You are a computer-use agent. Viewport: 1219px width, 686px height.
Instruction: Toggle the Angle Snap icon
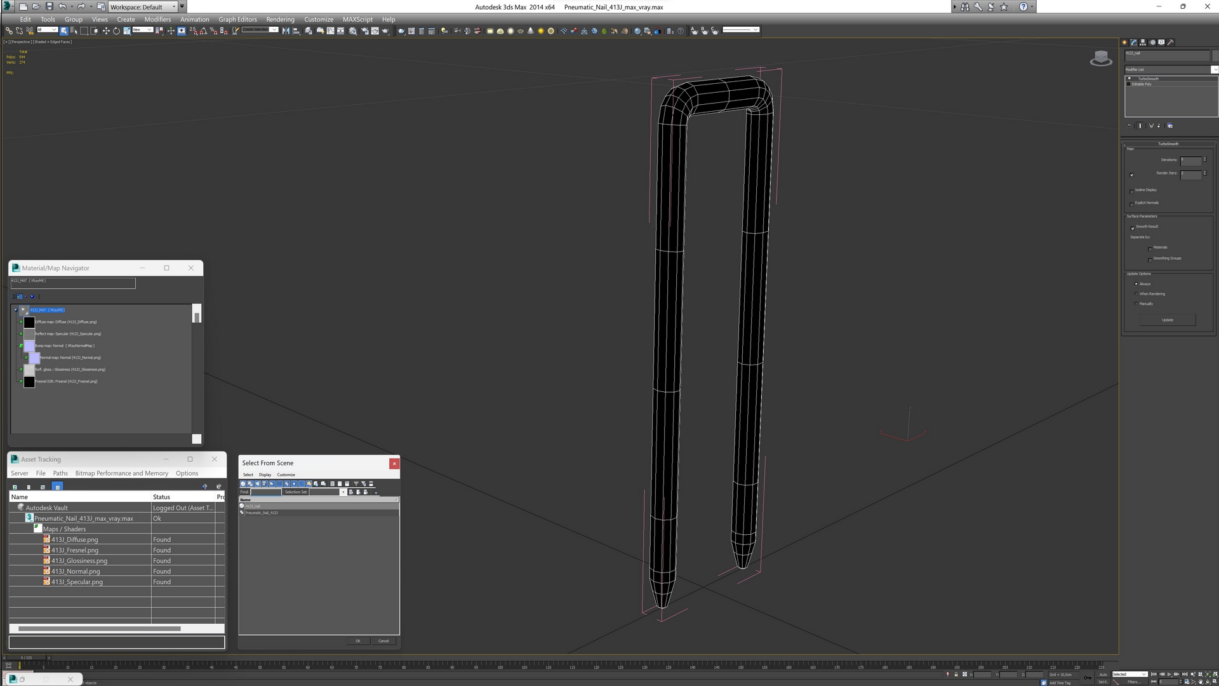[x=203, y=30]
